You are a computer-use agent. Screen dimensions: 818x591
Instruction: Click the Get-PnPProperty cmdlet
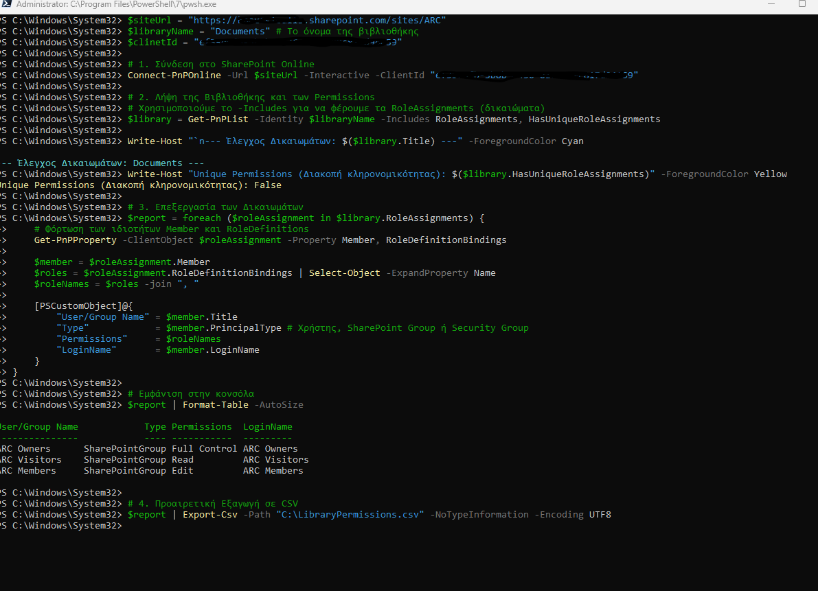point(75,240)
